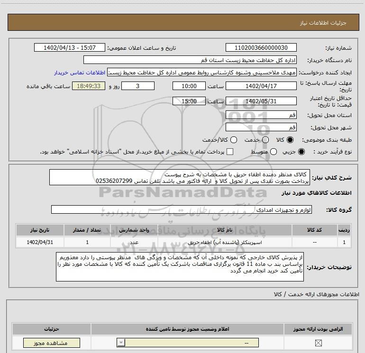Viewport: 365px width, 353px height.
Task: Toggle the اسناد خزانه اسلامی payment checkbox
Action: [x=230, y=152]
